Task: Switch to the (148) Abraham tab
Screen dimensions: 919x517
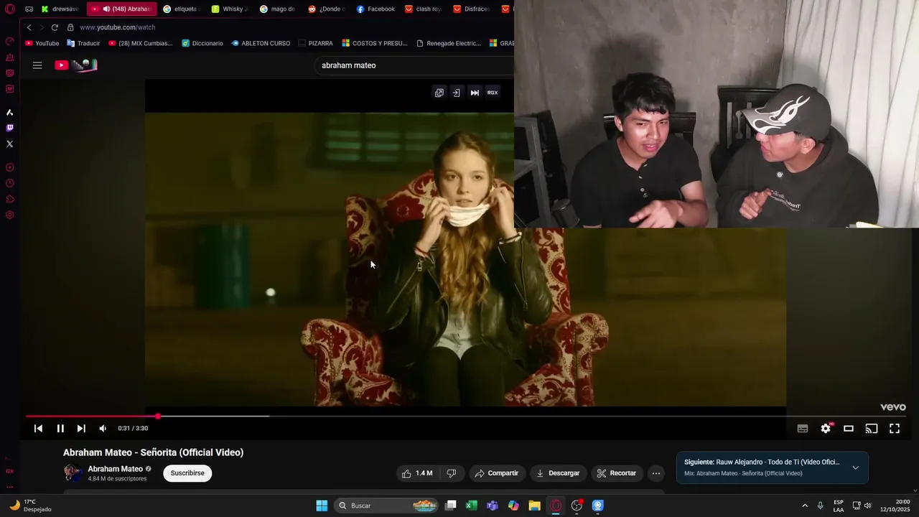Action: pos(121,9)
